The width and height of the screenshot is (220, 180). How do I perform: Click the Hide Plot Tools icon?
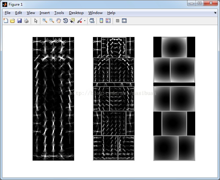(117, 21)
